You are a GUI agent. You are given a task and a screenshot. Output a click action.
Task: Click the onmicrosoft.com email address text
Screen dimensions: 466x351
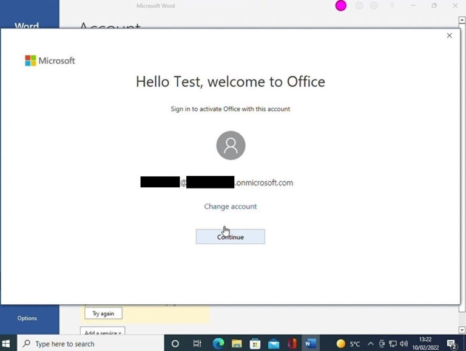point(217,182)
